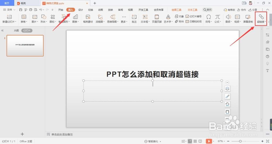
Task: Switch to the 动画 Animation tab
Action: pyautogui.click(x=100, y=10)
